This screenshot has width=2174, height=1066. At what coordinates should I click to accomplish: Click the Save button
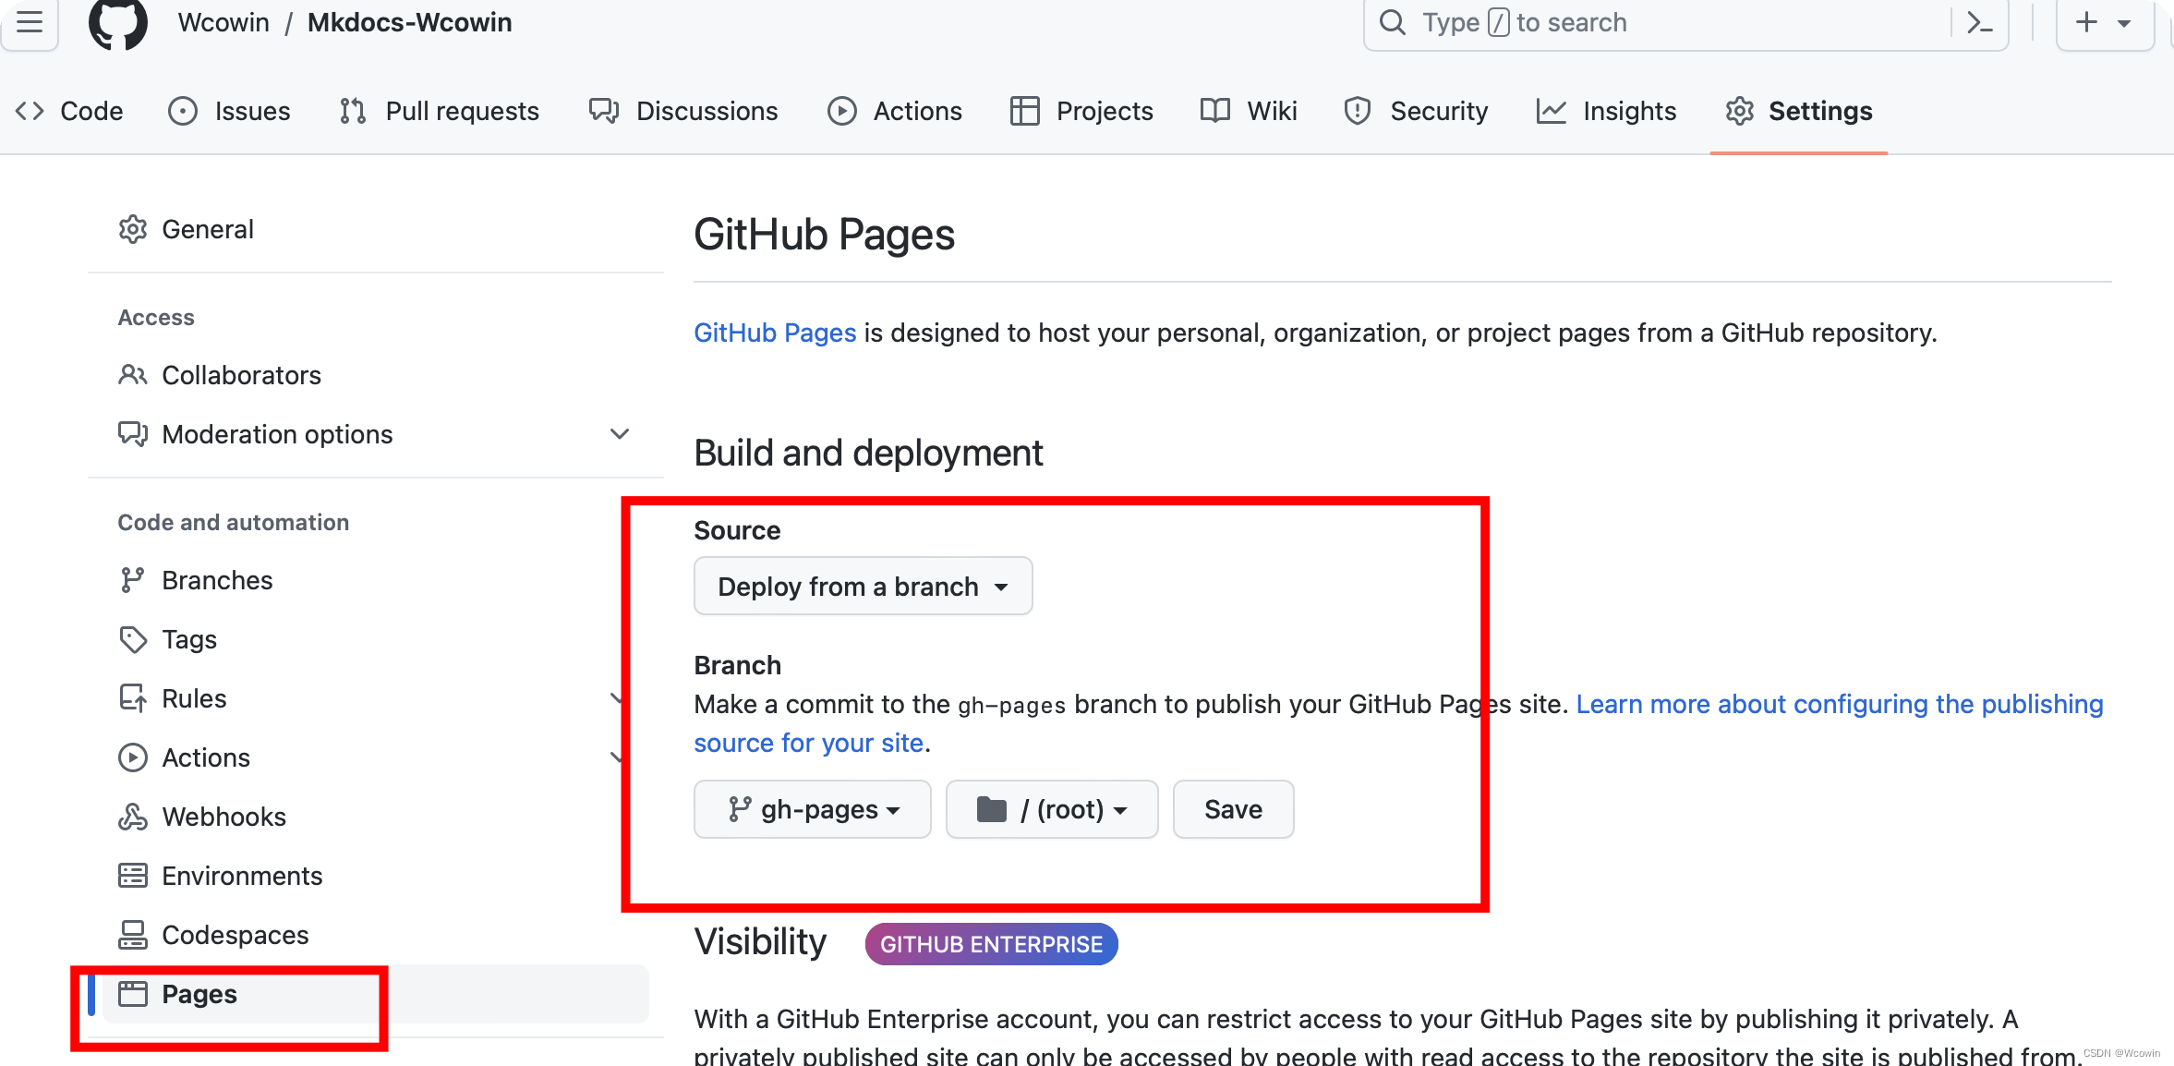(1232, 809)
